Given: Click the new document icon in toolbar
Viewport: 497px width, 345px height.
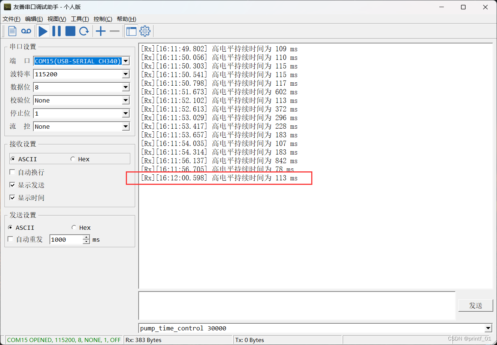Looking at the screenshot, I should (12, 31).
